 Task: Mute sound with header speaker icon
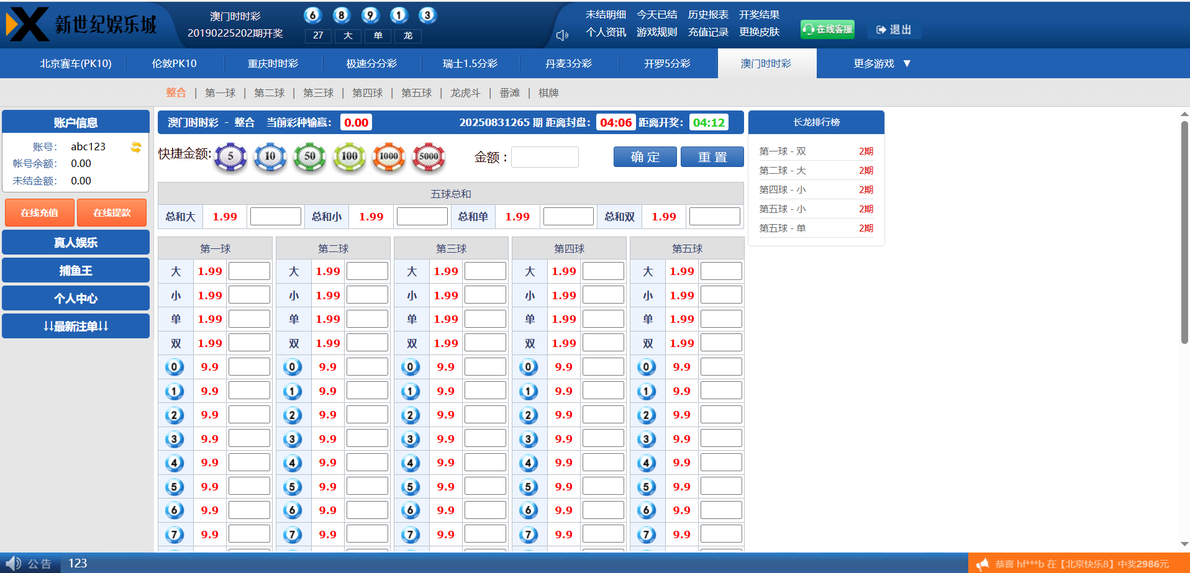562,35
